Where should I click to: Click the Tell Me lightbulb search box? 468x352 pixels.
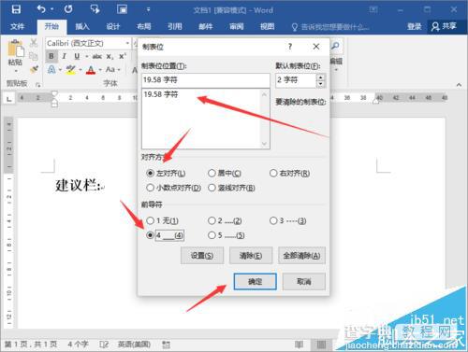[330, 27]
